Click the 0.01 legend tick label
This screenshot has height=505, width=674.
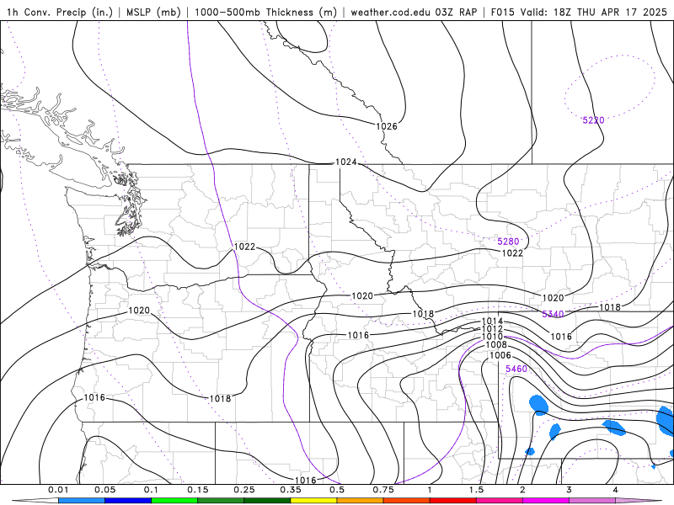[58, 490]
